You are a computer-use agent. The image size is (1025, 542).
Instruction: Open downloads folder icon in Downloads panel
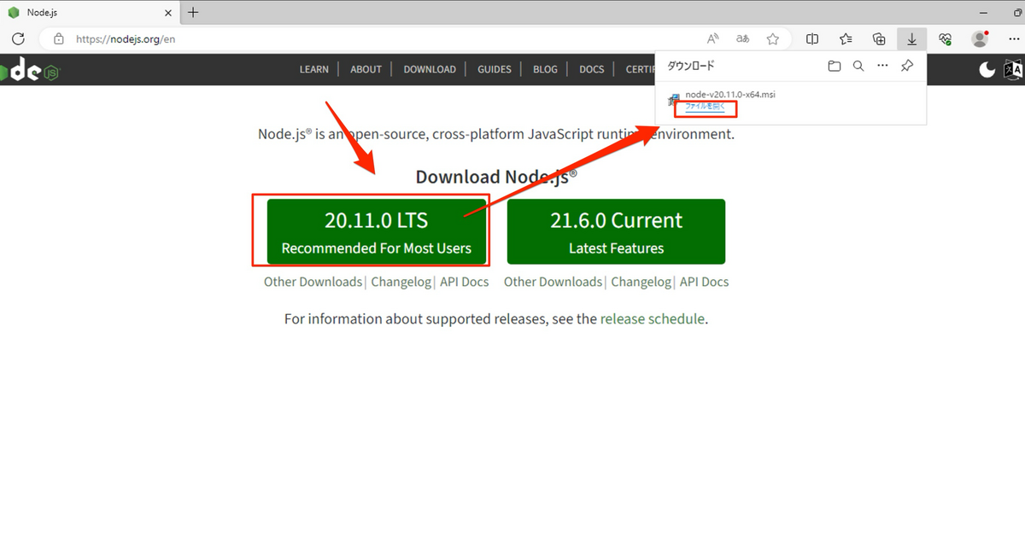coord(835,66)
